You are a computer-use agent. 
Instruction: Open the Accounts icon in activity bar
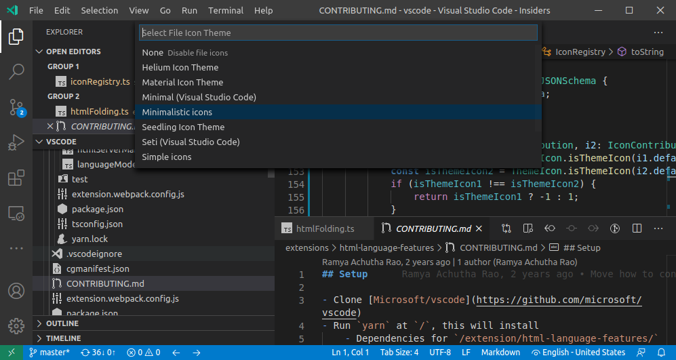coord(16,291)
